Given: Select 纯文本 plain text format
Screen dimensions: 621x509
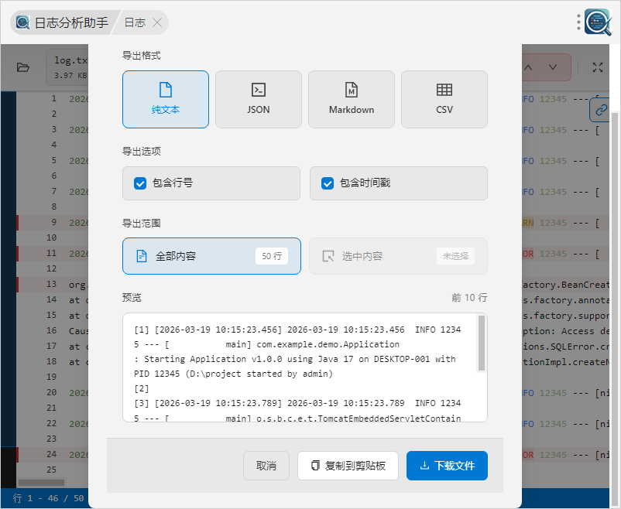Looking at the screenshot, I should [166, 99].
